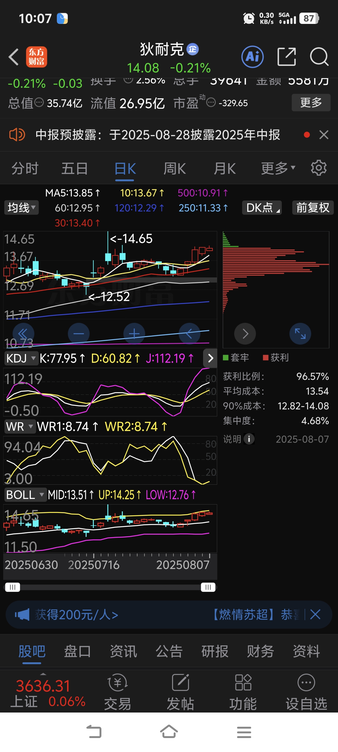Open the search magnifier

click(x=319, y=57)
